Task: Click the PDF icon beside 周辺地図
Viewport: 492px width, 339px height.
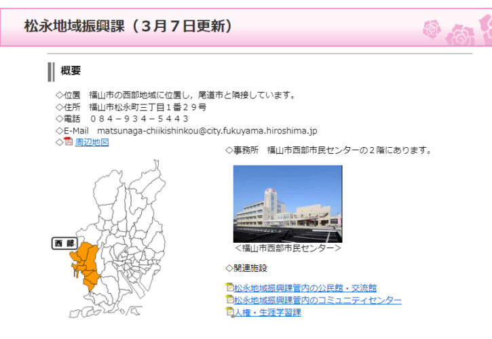Action: tap(68, 142)
